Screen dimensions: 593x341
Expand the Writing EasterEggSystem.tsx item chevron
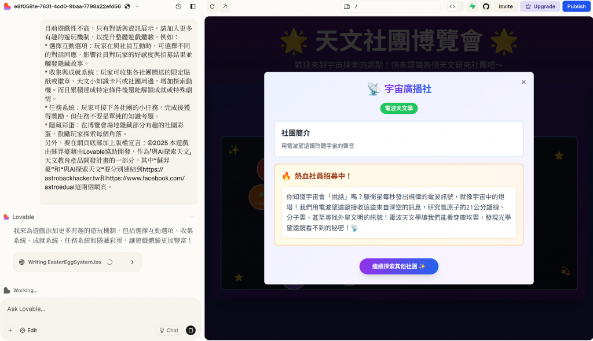click(x=133, y=262)
